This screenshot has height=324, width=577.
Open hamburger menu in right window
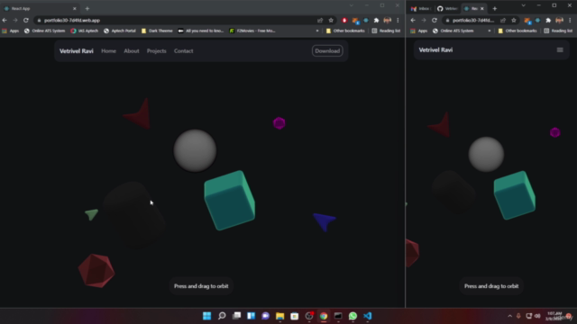[x=560, y=50]
